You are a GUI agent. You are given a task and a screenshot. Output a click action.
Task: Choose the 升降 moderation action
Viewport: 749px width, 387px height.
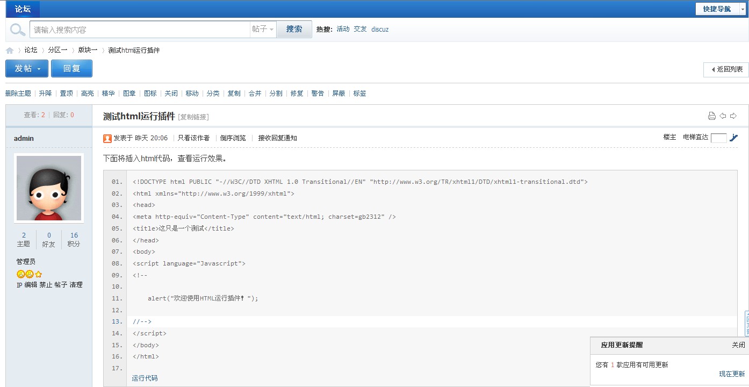tap(45, 94)
